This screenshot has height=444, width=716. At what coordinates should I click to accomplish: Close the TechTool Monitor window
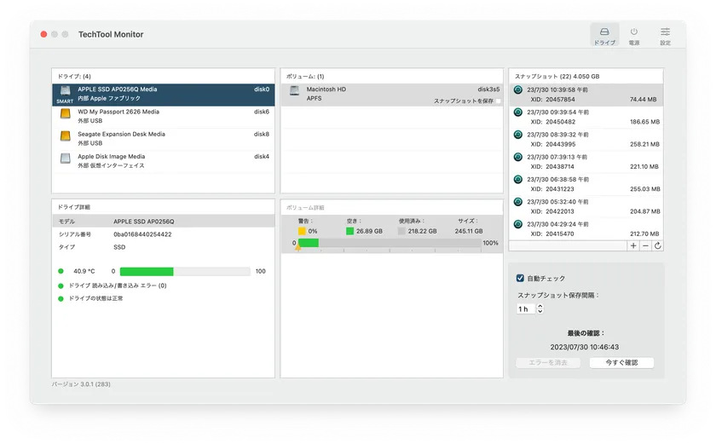43,34
